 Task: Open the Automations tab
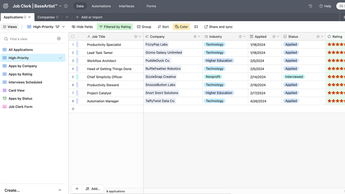[x=101, y=6]
